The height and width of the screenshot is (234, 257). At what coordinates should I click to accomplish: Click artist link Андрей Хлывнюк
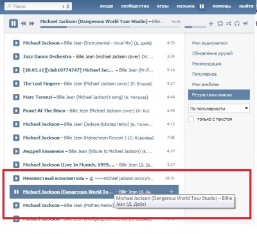pos(44,151)
